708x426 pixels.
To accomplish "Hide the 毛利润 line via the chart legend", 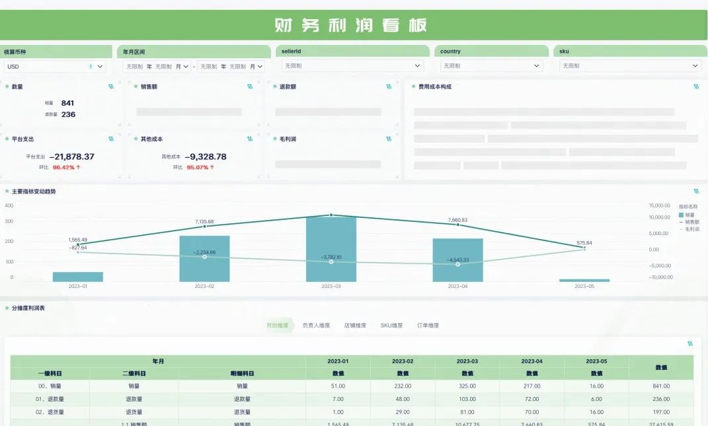I will pos(689,229).
